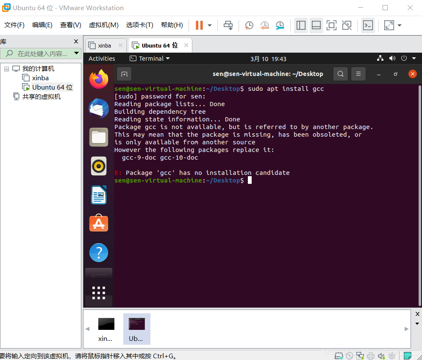The width and height of the screenshot is (422, 360).
Task: Open the 选项卡(T) menu
Action: (x=139, y=25)
